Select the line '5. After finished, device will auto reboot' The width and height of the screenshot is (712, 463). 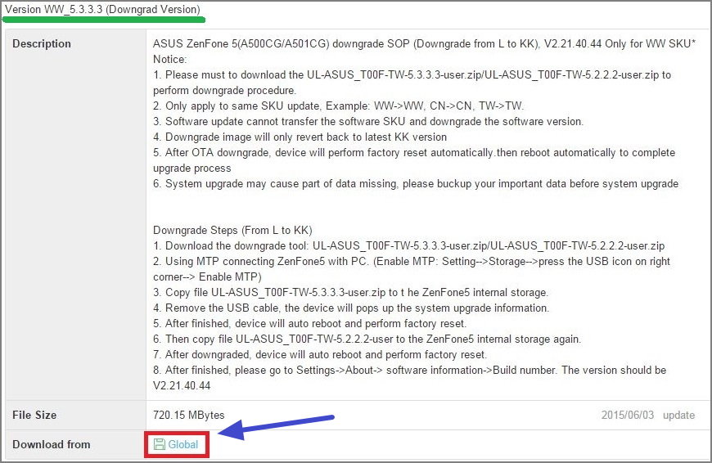[x=309, y=323]
